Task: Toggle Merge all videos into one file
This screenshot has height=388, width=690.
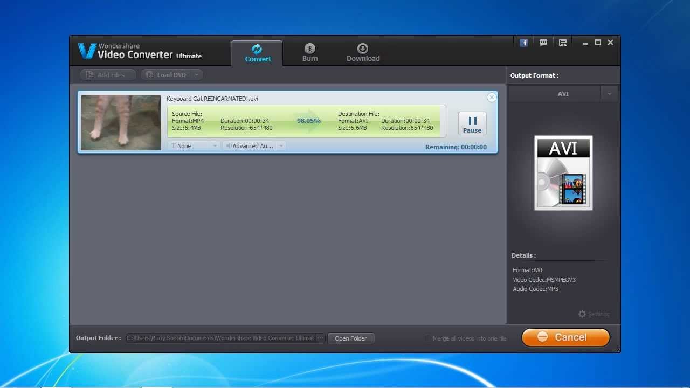Action: pos(427,338)
